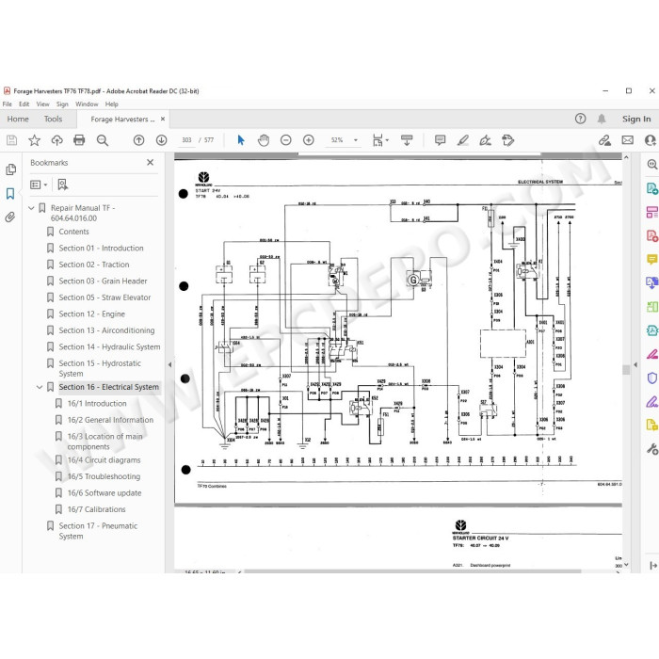Open the bookmarks options menu dropdown
This screenshot has height=659, width=659.
(x=39, y=185)
